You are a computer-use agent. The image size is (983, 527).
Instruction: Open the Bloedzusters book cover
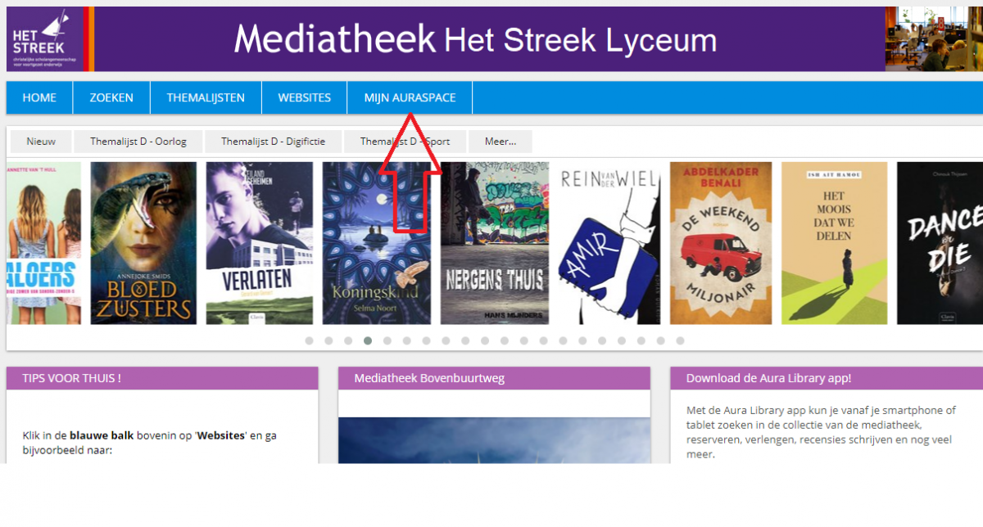(x=143, y=243)
